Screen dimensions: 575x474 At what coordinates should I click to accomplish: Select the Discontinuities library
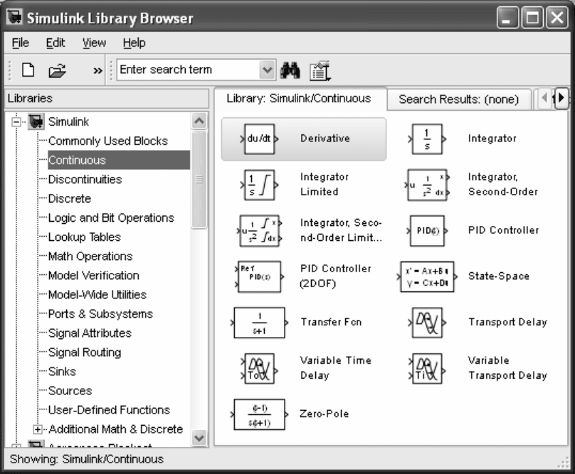click(x=85, y=180)
